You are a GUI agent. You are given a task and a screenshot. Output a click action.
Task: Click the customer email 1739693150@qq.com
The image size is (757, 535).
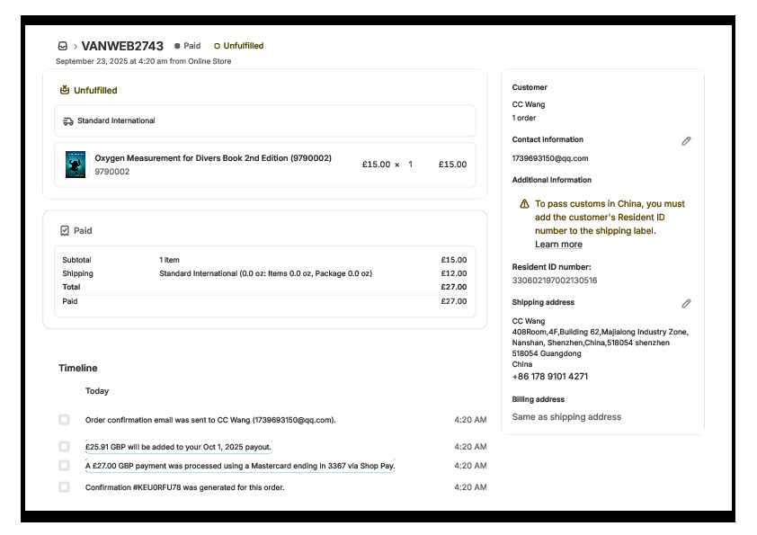pos(550,158)
